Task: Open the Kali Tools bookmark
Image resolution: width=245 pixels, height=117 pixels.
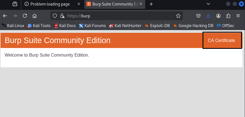Action: click(x=39, y=26)
